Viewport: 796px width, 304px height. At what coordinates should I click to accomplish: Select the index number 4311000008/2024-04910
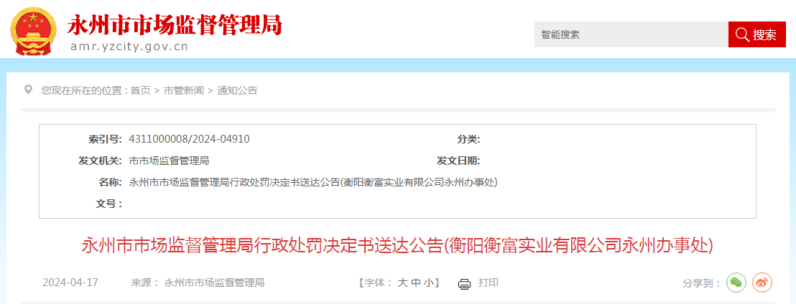[x=190, y=139]
